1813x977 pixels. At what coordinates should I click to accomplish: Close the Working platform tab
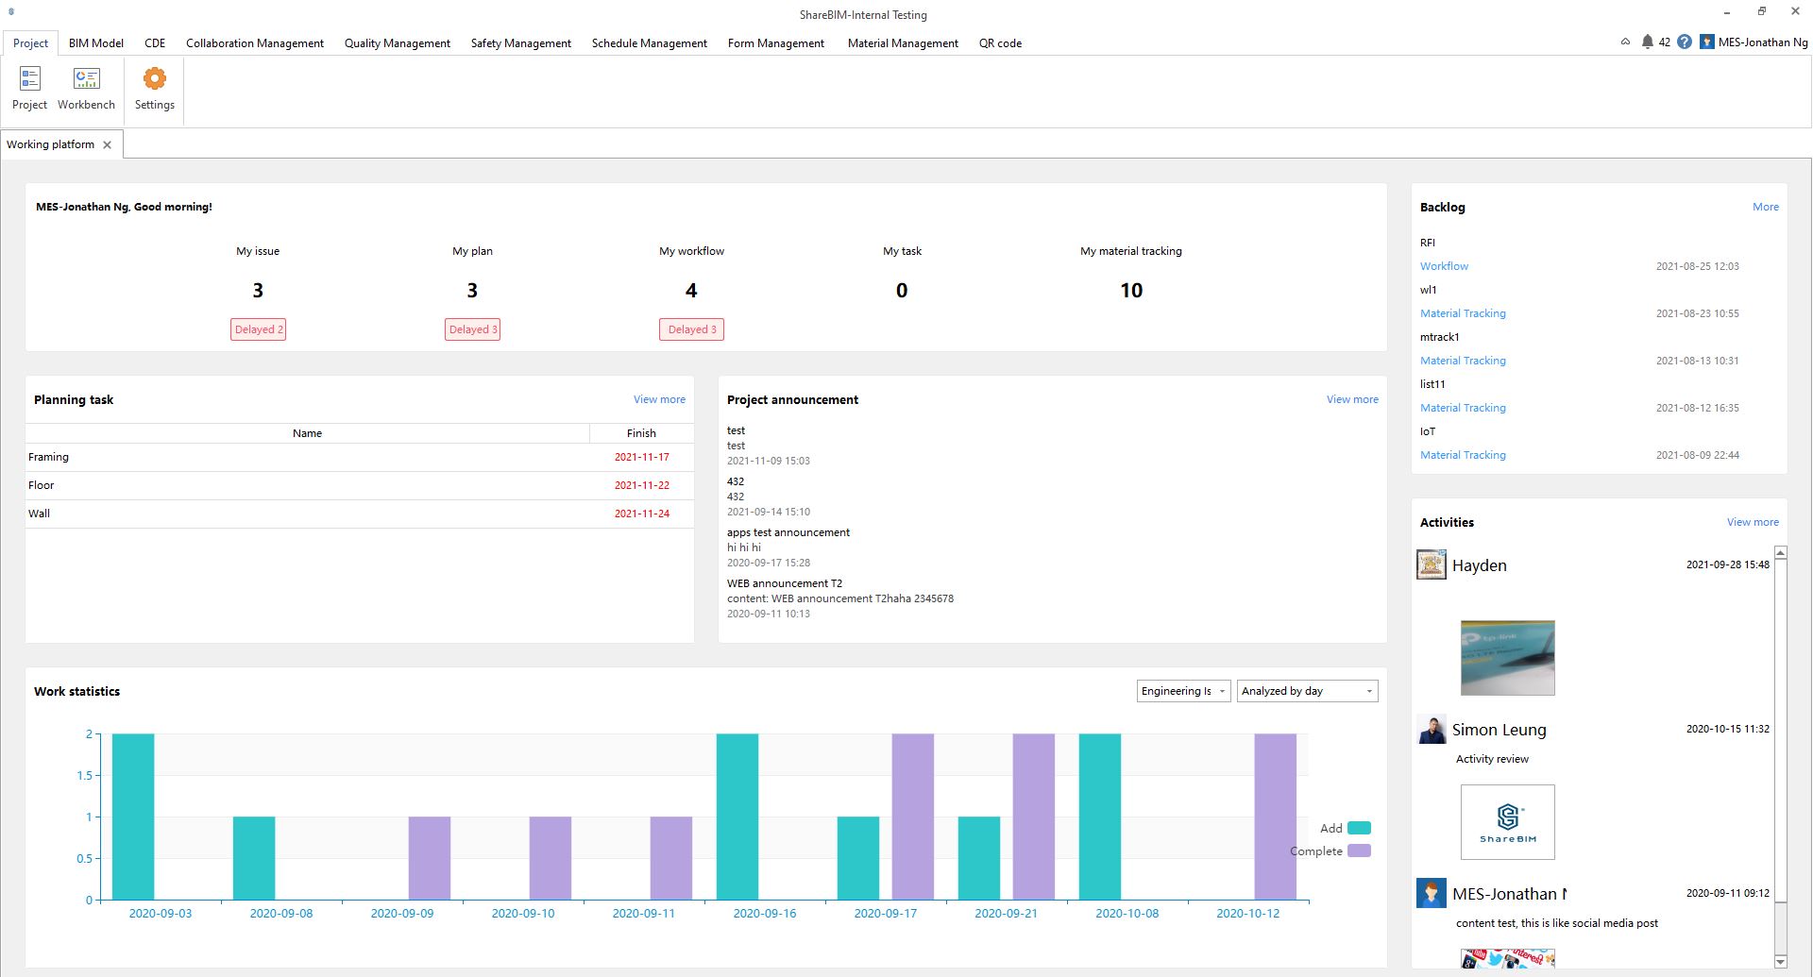[x=108, y=144]
